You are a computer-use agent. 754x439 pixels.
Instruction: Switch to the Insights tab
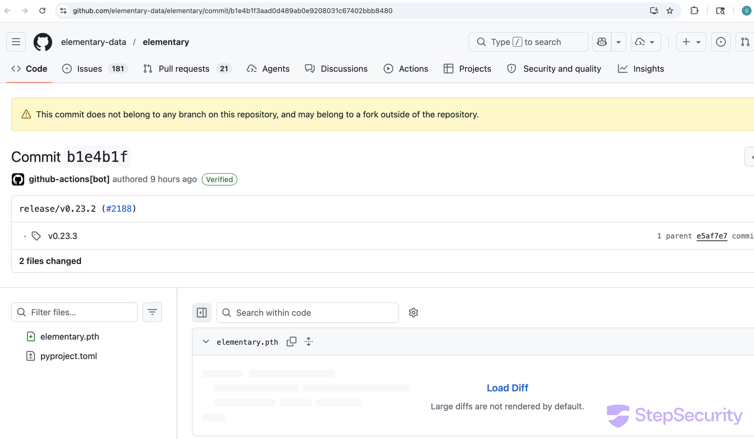point(641,69)
